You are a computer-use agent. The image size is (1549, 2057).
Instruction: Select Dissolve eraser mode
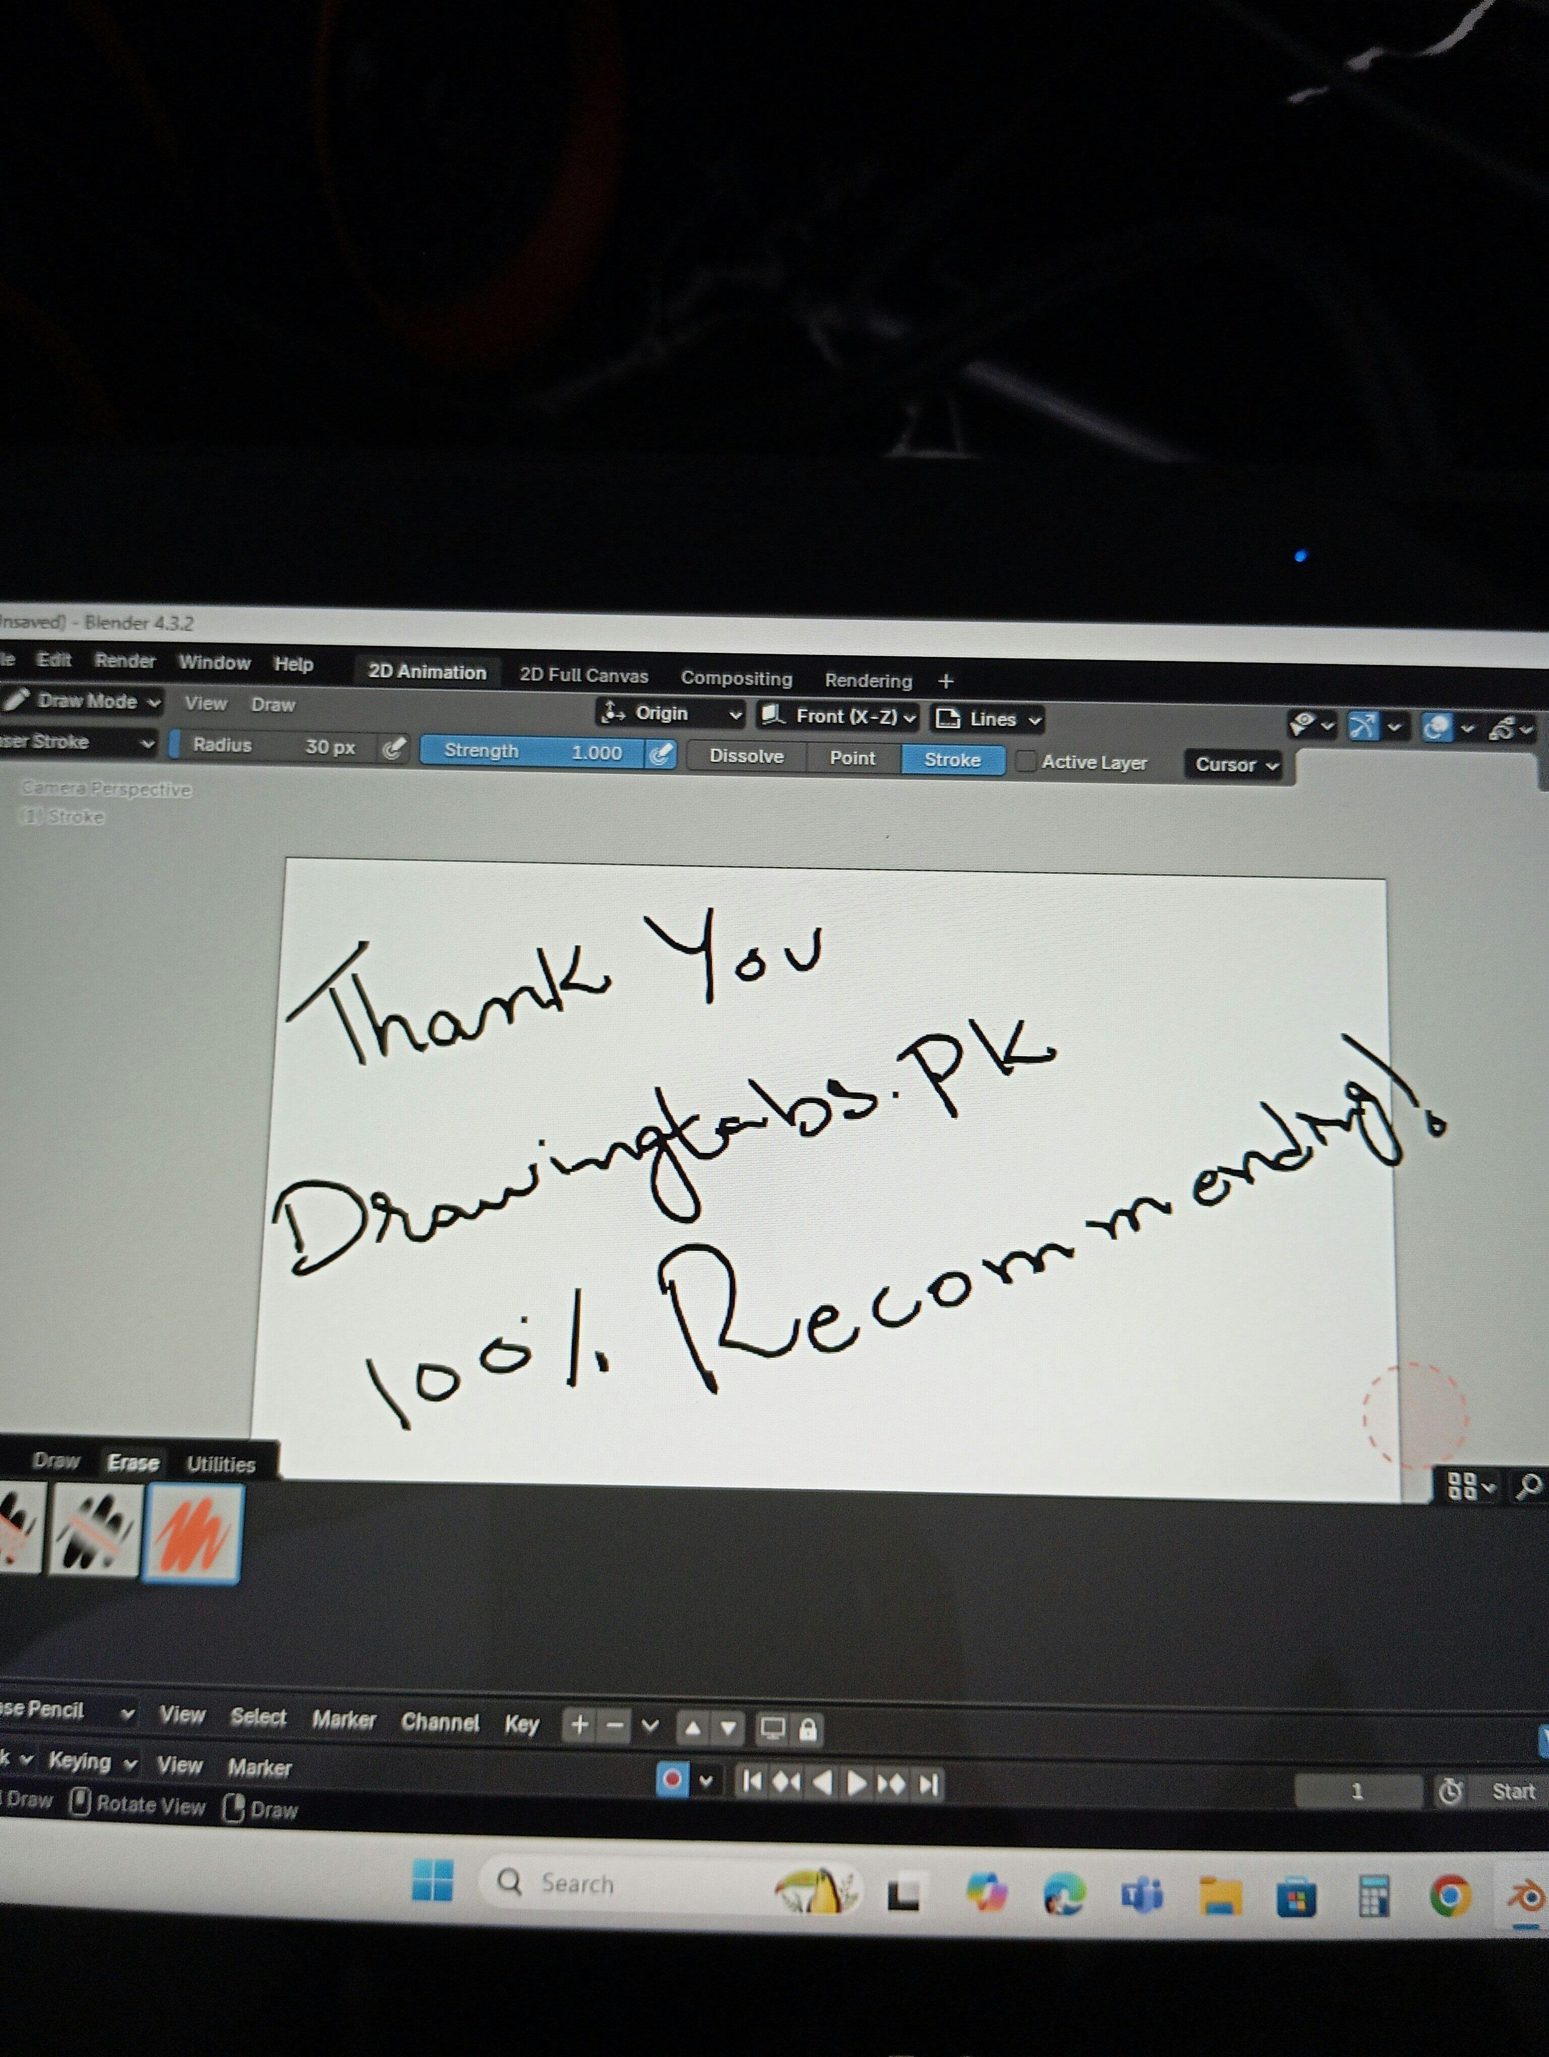[747, 756]
